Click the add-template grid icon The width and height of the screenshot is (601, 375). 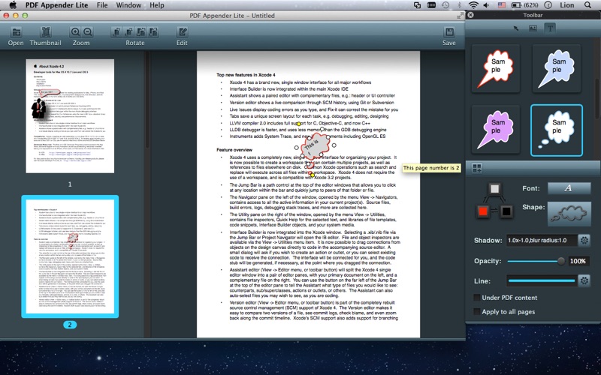coord(477,168)
